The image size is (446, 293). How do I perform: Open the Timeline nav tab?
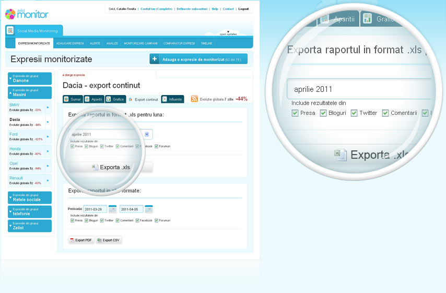(206, 43)
